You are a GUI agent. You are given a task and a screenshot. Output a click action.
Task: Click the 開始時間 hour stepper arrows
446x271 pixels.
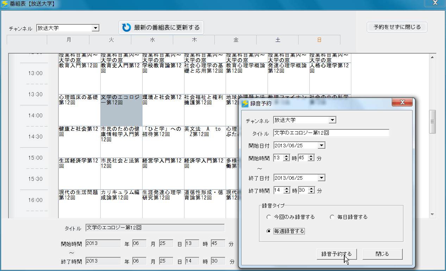coord(287,158)
